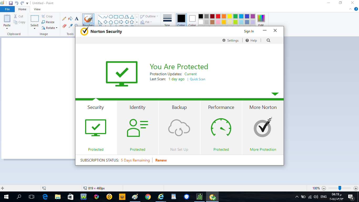Pick the Diamond shape in shapes gallery

pyautogui.click(x=106, y=22)
